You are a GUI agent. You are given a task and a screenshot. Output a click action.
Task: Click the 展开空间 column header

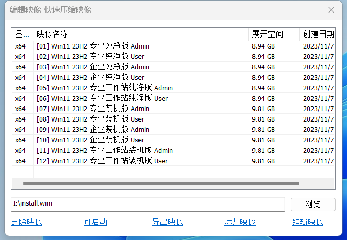coord(274,34)
